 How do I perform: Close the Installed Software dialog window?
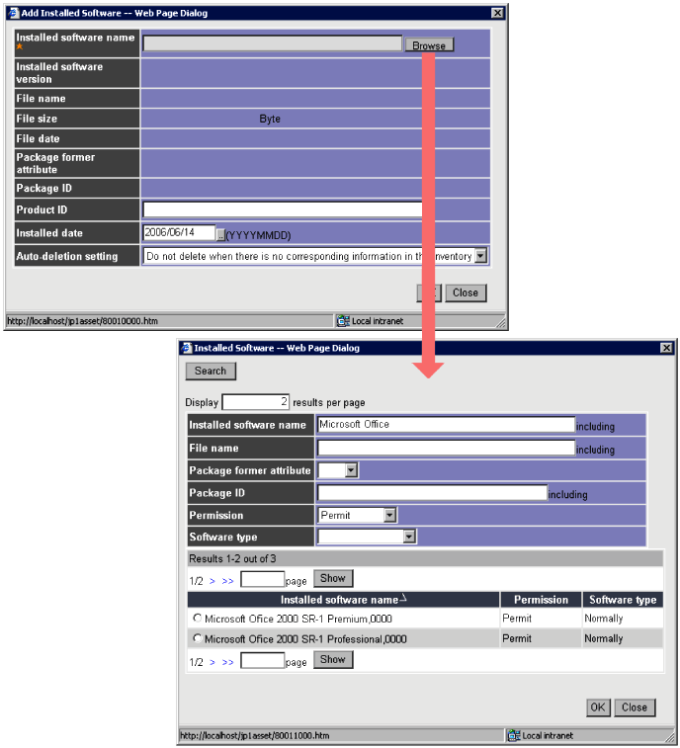point(666,348)
